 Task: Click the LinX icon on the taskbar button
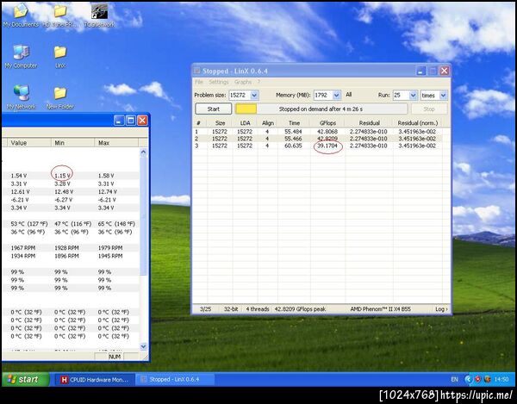(x=143, y=380)
